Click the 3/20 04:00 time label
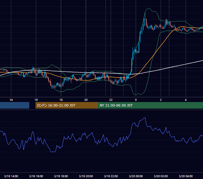 pyautogui.click(x=186, y=176)
